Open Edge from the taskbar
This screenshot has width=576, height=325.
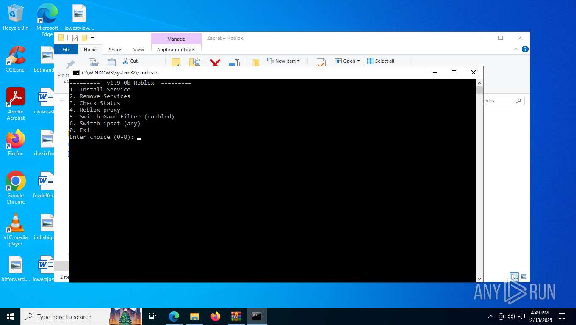[x=174, y=317]
